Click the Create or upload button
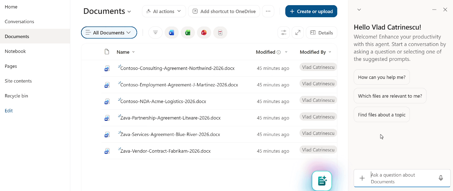The width and height of the screenshot is (453, 191). [311, 11]
